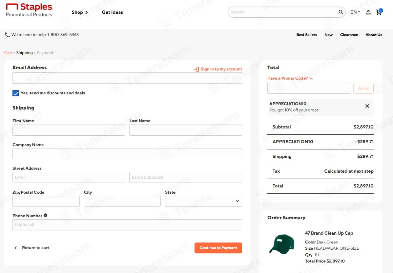The height and width of the screenshot is (273, 393).
Task: Uncheck 'Yes, send me discounts and deals'
Action: pyautogui.click(x=15, y=93)
